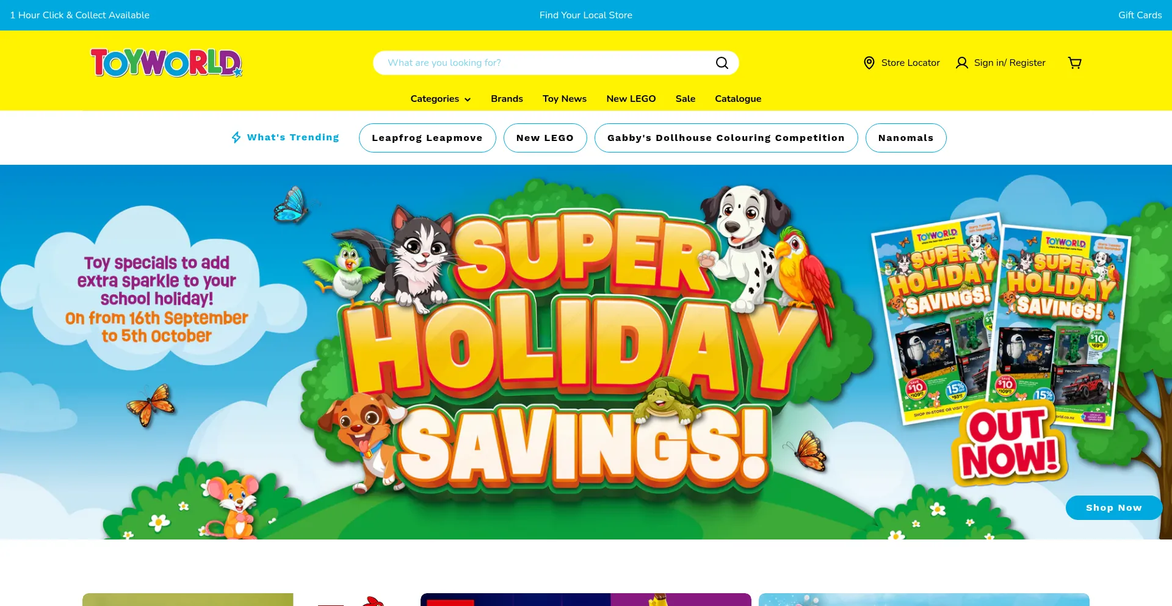1172x606 pixels.
Task: Open the shopping cart icon
Action: click(1074, 63)
